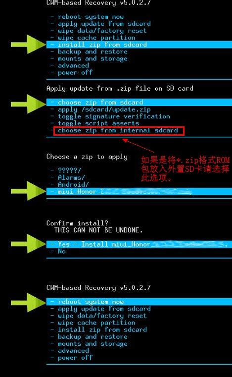Screen dimensions: 232x377
Task: Open the ?????/ folder entry
Action: coord(69,170)
